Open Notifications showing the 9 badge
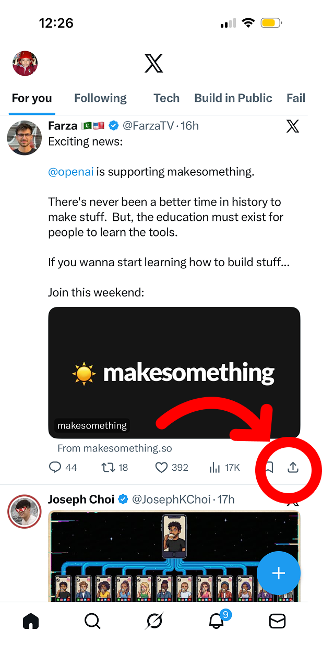Screen dimensions: 322x667 pyautogui.click(x=216, y=621)
